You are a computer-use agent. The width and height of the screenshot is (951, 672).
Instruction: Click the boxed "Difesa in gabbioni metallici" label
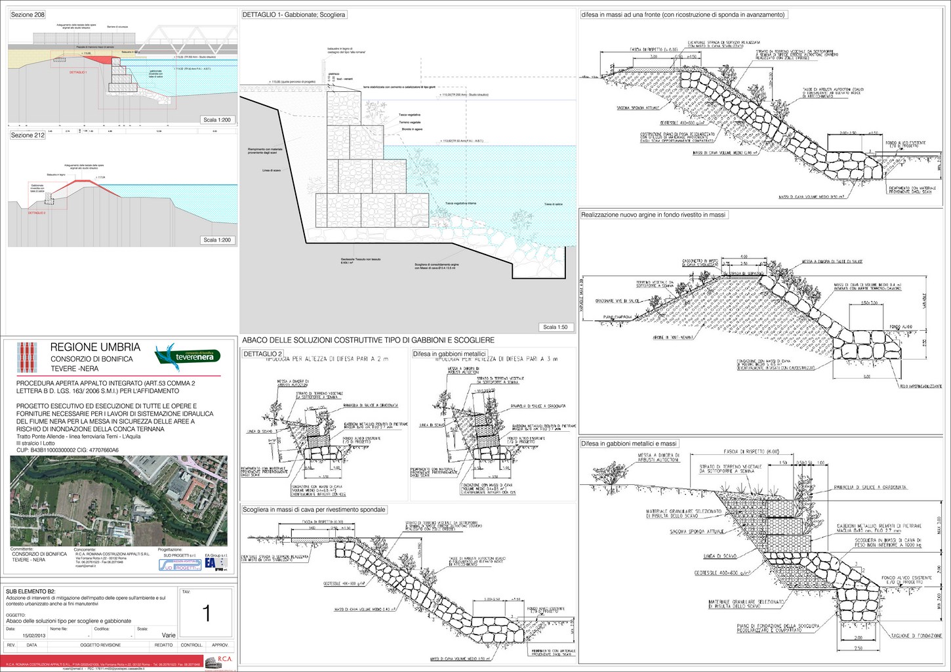point(449,354)
